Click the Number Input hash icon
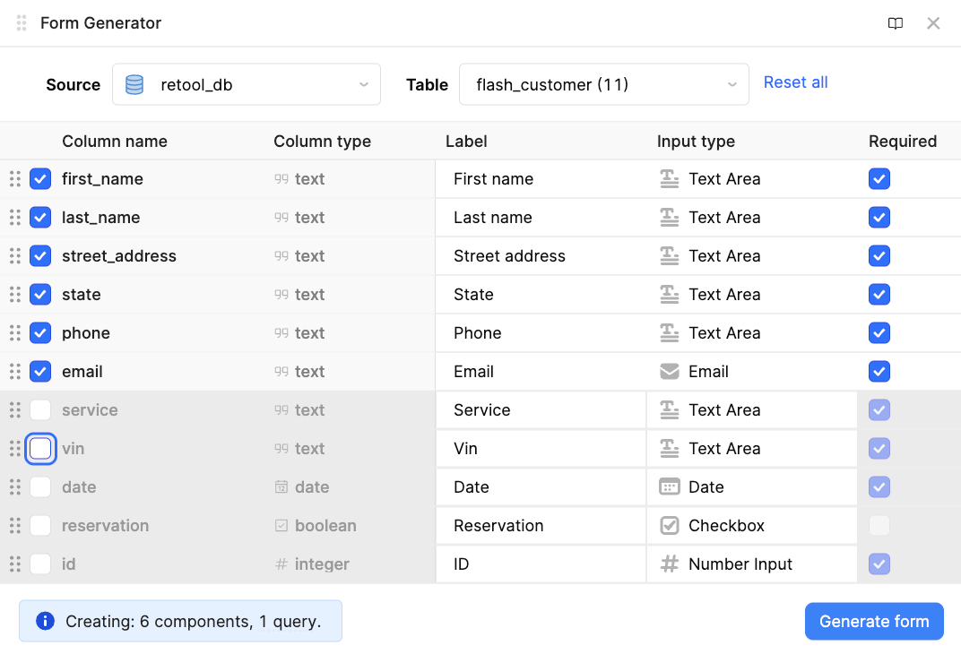961x654 pixels. (x=669, y=564)
